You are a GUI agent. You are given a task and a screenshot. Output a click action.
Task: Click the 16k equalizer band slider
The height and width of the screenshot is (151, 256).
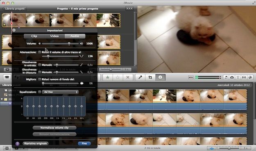coord(82,106)
